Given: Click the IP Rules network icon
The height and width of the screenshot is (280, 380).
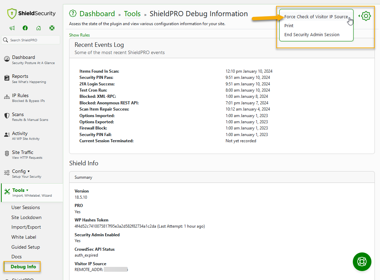Looking at the screenshot, I should pyautogui.click(x=7, y=97).
